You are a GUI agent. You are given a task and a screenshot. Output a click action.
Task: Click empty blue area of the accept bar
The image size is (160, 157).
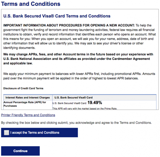tap(68, 133)
